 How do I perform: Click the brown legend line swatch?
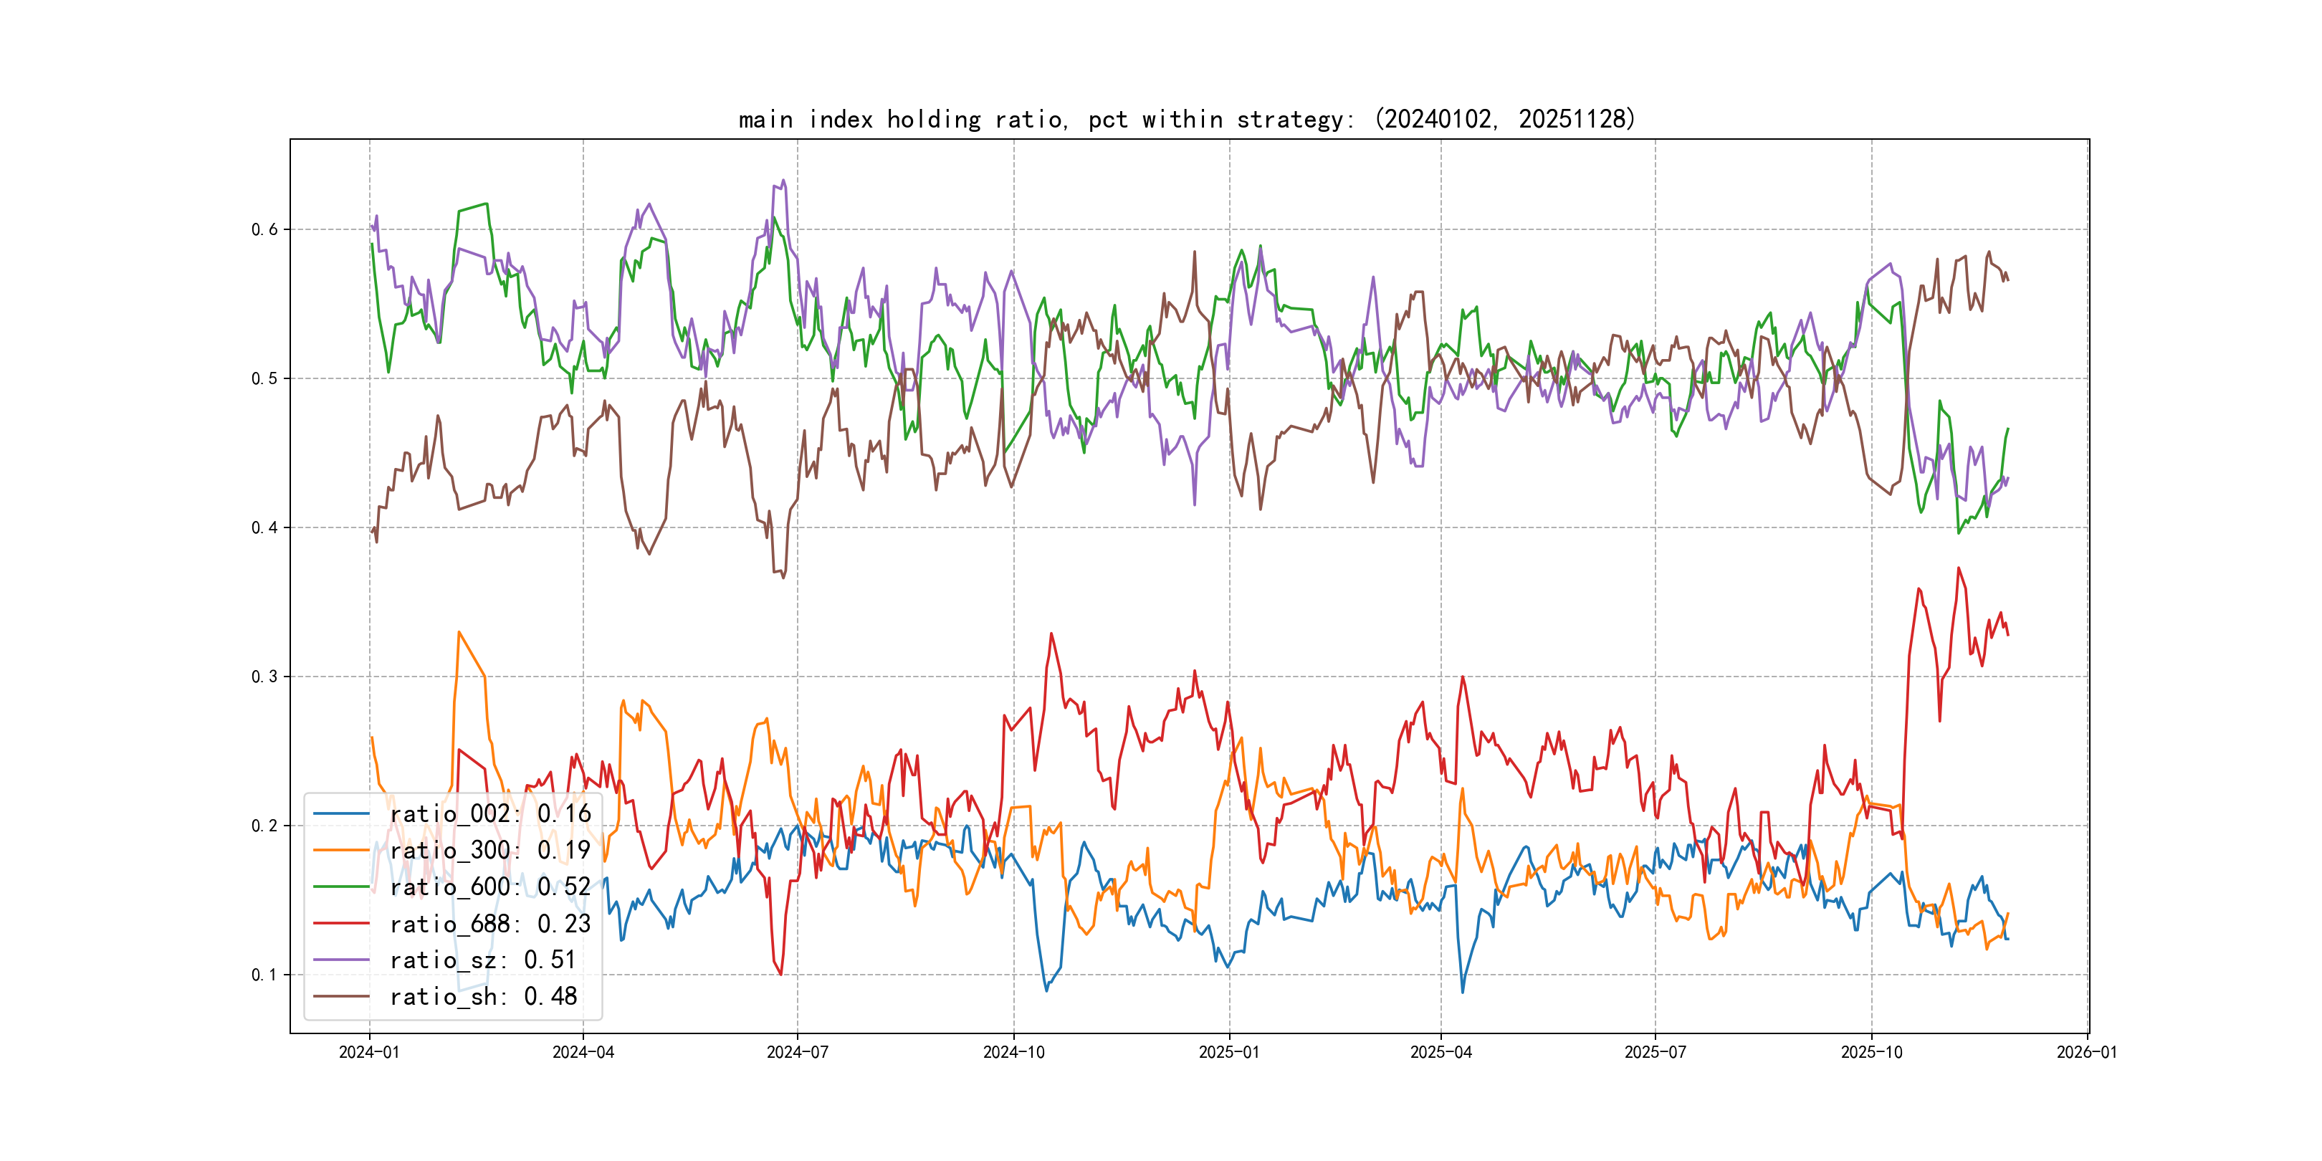point(340,996)
